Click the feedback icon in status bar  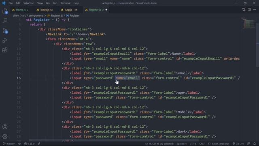[248, 144]
